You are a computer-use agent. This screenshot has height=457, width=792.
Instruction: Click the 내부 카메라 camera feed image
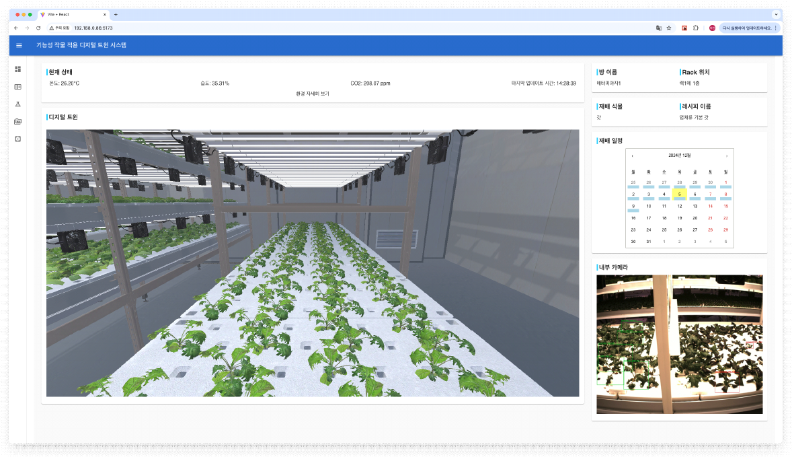(679, 343)
